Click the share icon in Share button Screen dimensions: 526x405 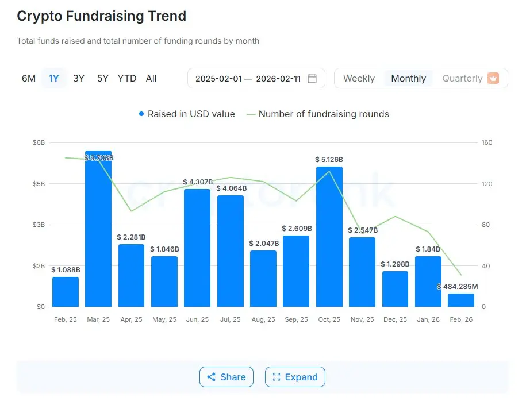coord(212,377)
